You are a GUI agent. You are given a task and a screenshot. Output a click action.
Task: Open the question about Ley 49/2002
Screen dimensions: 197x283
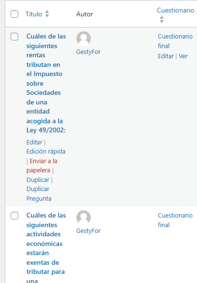(x=46, y=83)
